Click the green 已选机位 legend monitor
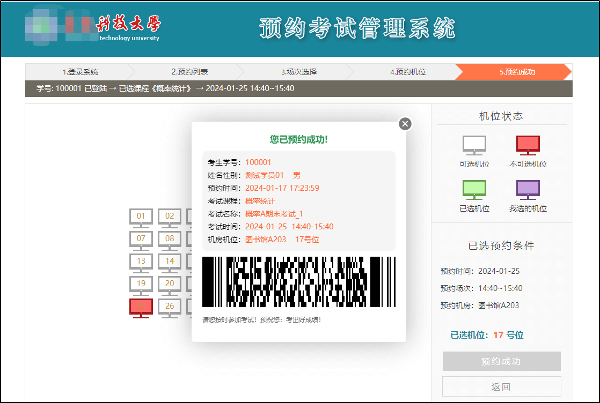The height and width of the screenshot is (403, 600). coord(474,190)
